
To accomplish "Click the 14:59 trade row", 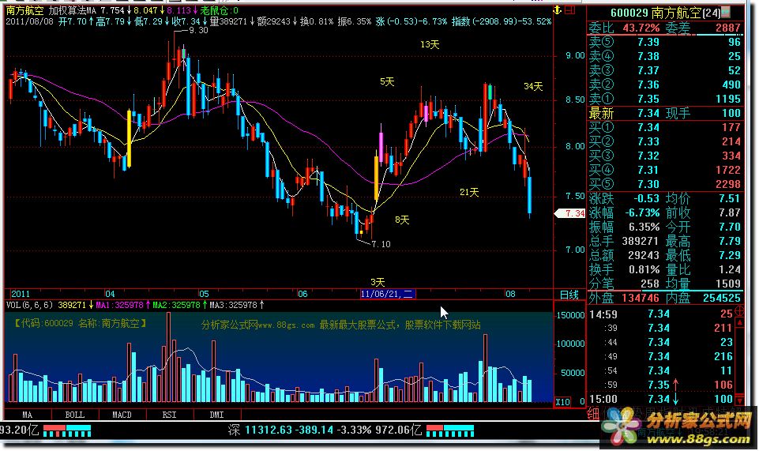I will point(661,314).
